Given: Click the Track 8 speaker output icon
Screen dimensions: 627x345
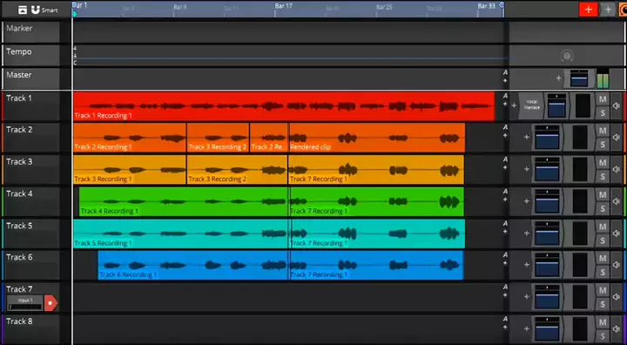Looking at the screenshot, I should point(617,329).
